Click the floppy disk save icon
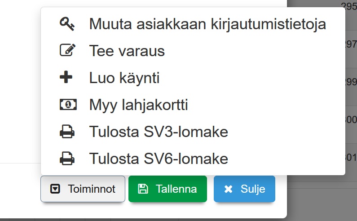357x221 pixels. pos(143,189)
